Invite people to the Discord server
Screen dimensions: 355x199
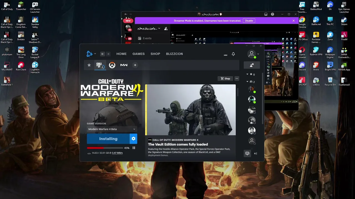(166, 28)
